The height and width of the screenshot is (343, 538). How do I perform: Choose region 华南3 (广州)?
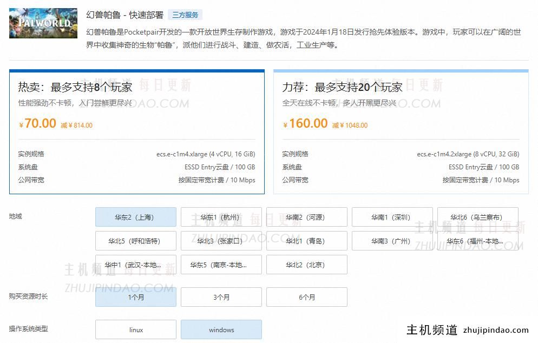point(392,241)
